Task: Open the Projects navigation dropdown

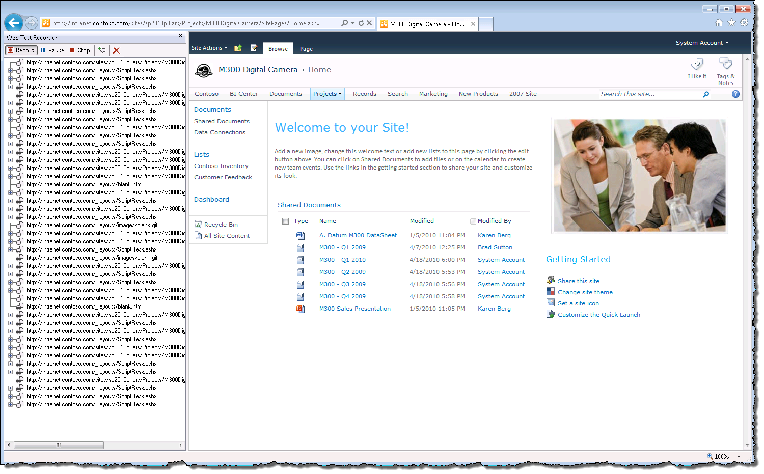Action: tap(327, 94)
